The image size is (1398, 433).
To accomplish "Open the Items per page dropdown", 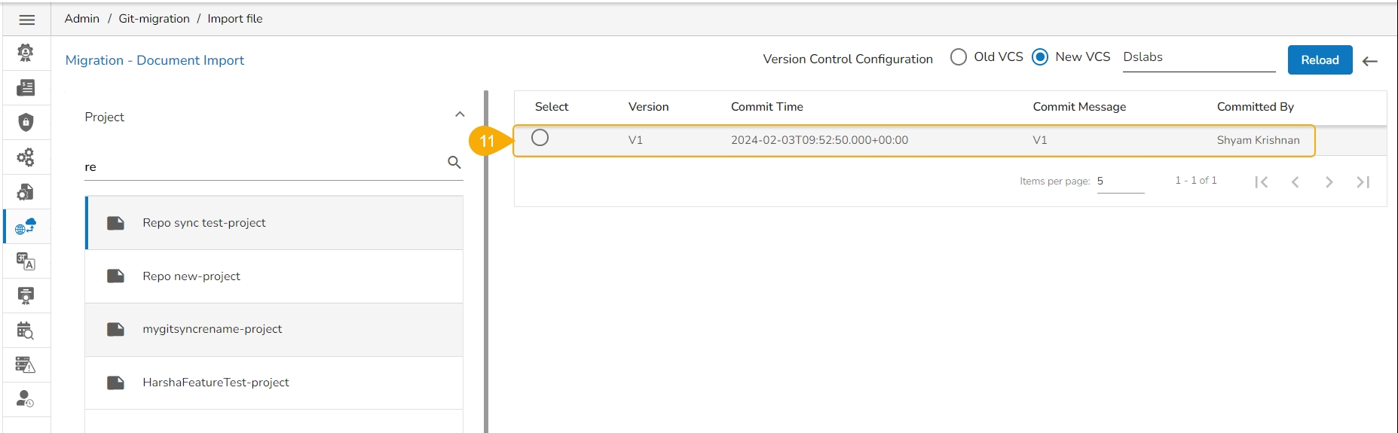I will point(1120,181).
